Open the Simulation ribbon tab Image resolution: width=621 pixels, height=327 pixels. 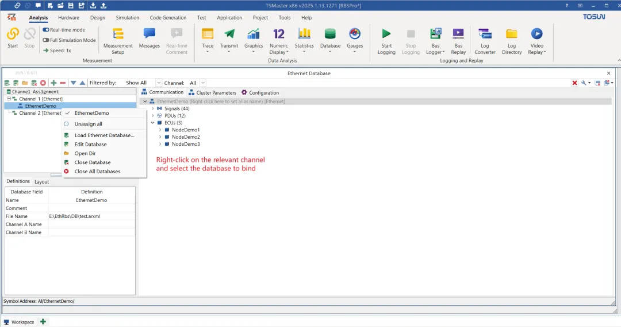pos(128,18)
